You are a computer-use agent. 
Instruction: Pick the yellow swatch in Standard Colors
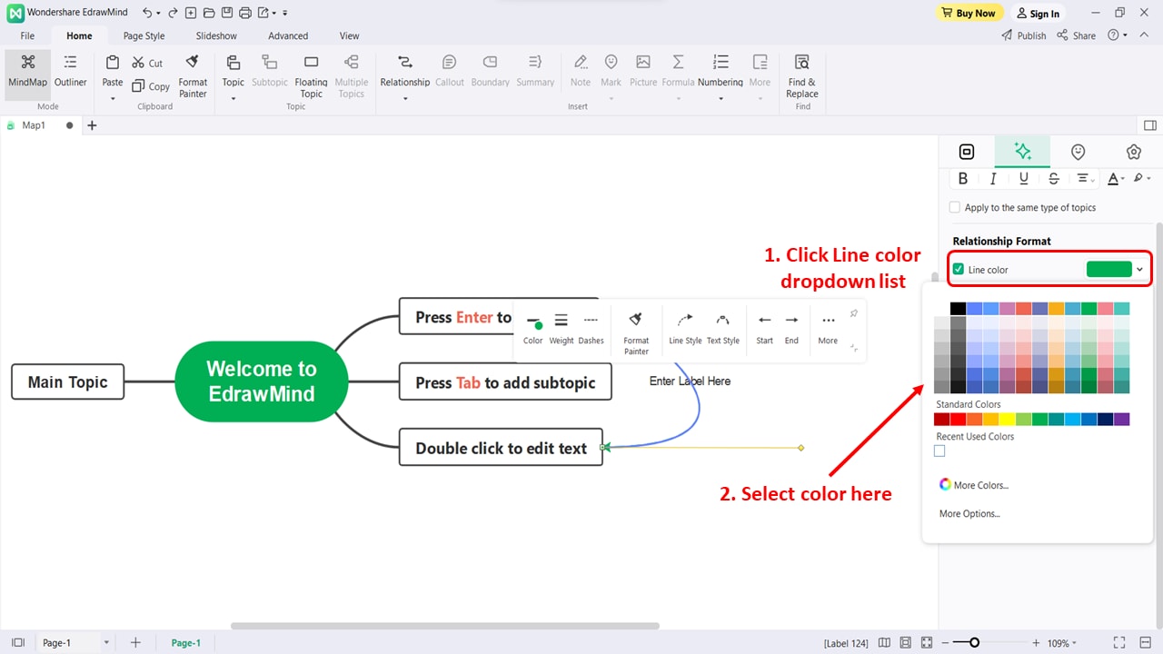point(1008,419)
